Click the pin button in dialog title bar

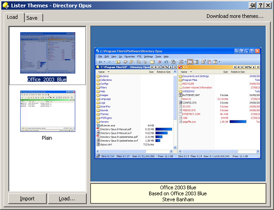pos(252,6)
